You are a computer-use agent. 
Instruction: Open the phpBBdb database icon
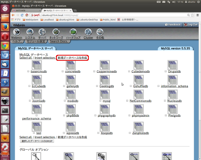pyautogui.click(x=71, y=109)
